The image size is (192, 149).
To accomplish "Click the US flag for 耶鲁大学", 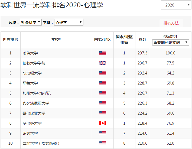I will [103, 83].
